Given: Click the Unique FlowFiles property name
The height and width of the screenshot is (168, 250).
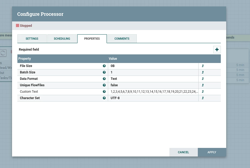Looking at the screenshot, I should 32,85.
